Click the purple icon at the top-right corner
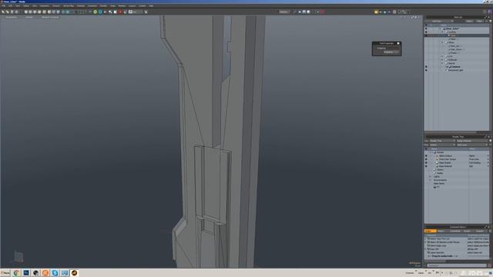This screenshot has height=277, width=493. pyautogui.click(x=490, y=12)
